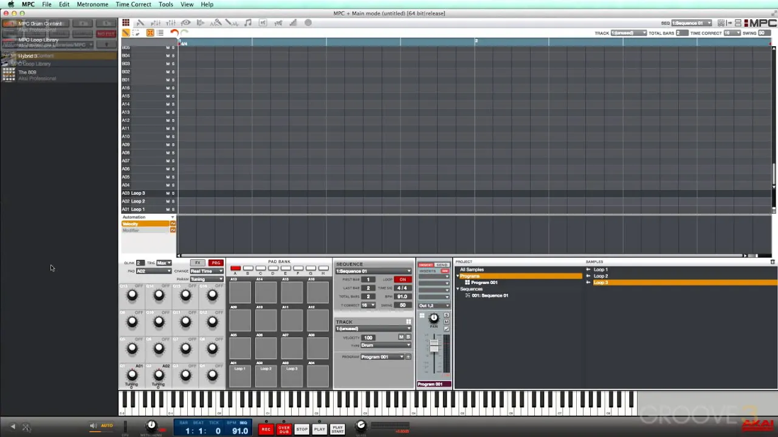The height and width of the screenshot is (437, 778).
Task: Open the CHANGE Real Time dropdown
Action: 207,271
